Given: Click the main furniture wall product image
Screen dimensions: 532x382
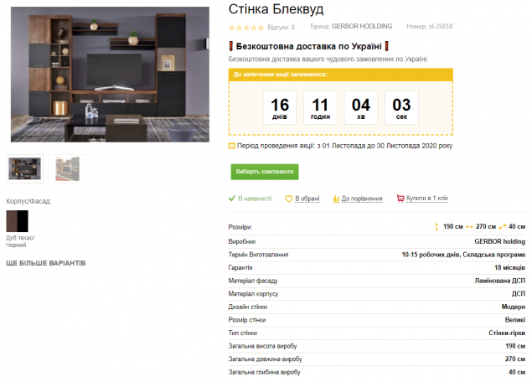Looking at the screenshot, I should pos(110,75).
